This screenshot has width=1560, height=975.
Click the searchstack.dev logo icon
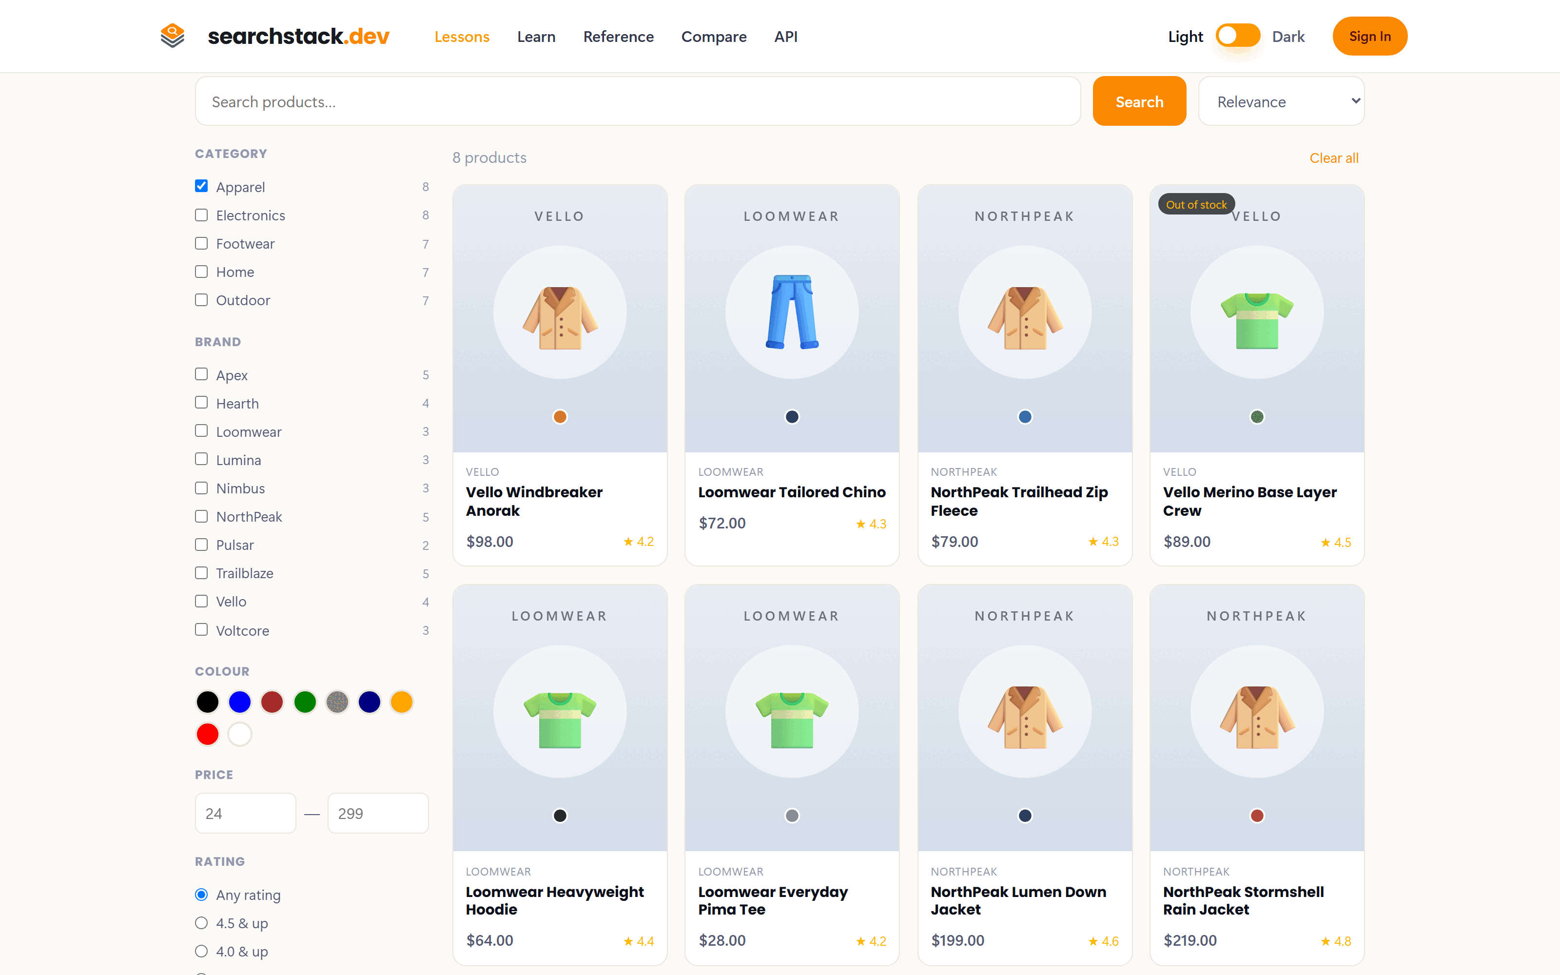(x=172, y=36)
